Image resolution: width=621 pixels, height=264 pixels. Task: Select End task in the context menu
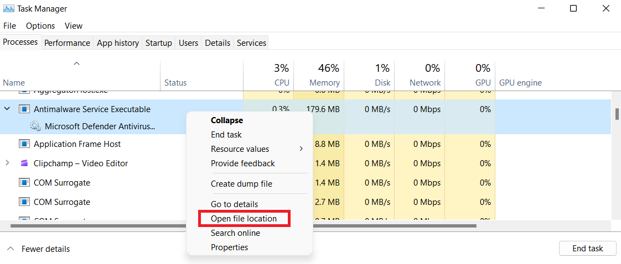click(x=226, y=135)
